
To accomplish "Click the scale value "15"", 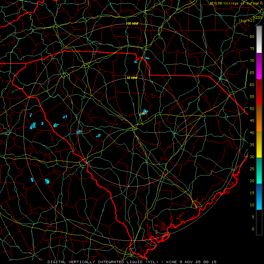I will (252, 193).
